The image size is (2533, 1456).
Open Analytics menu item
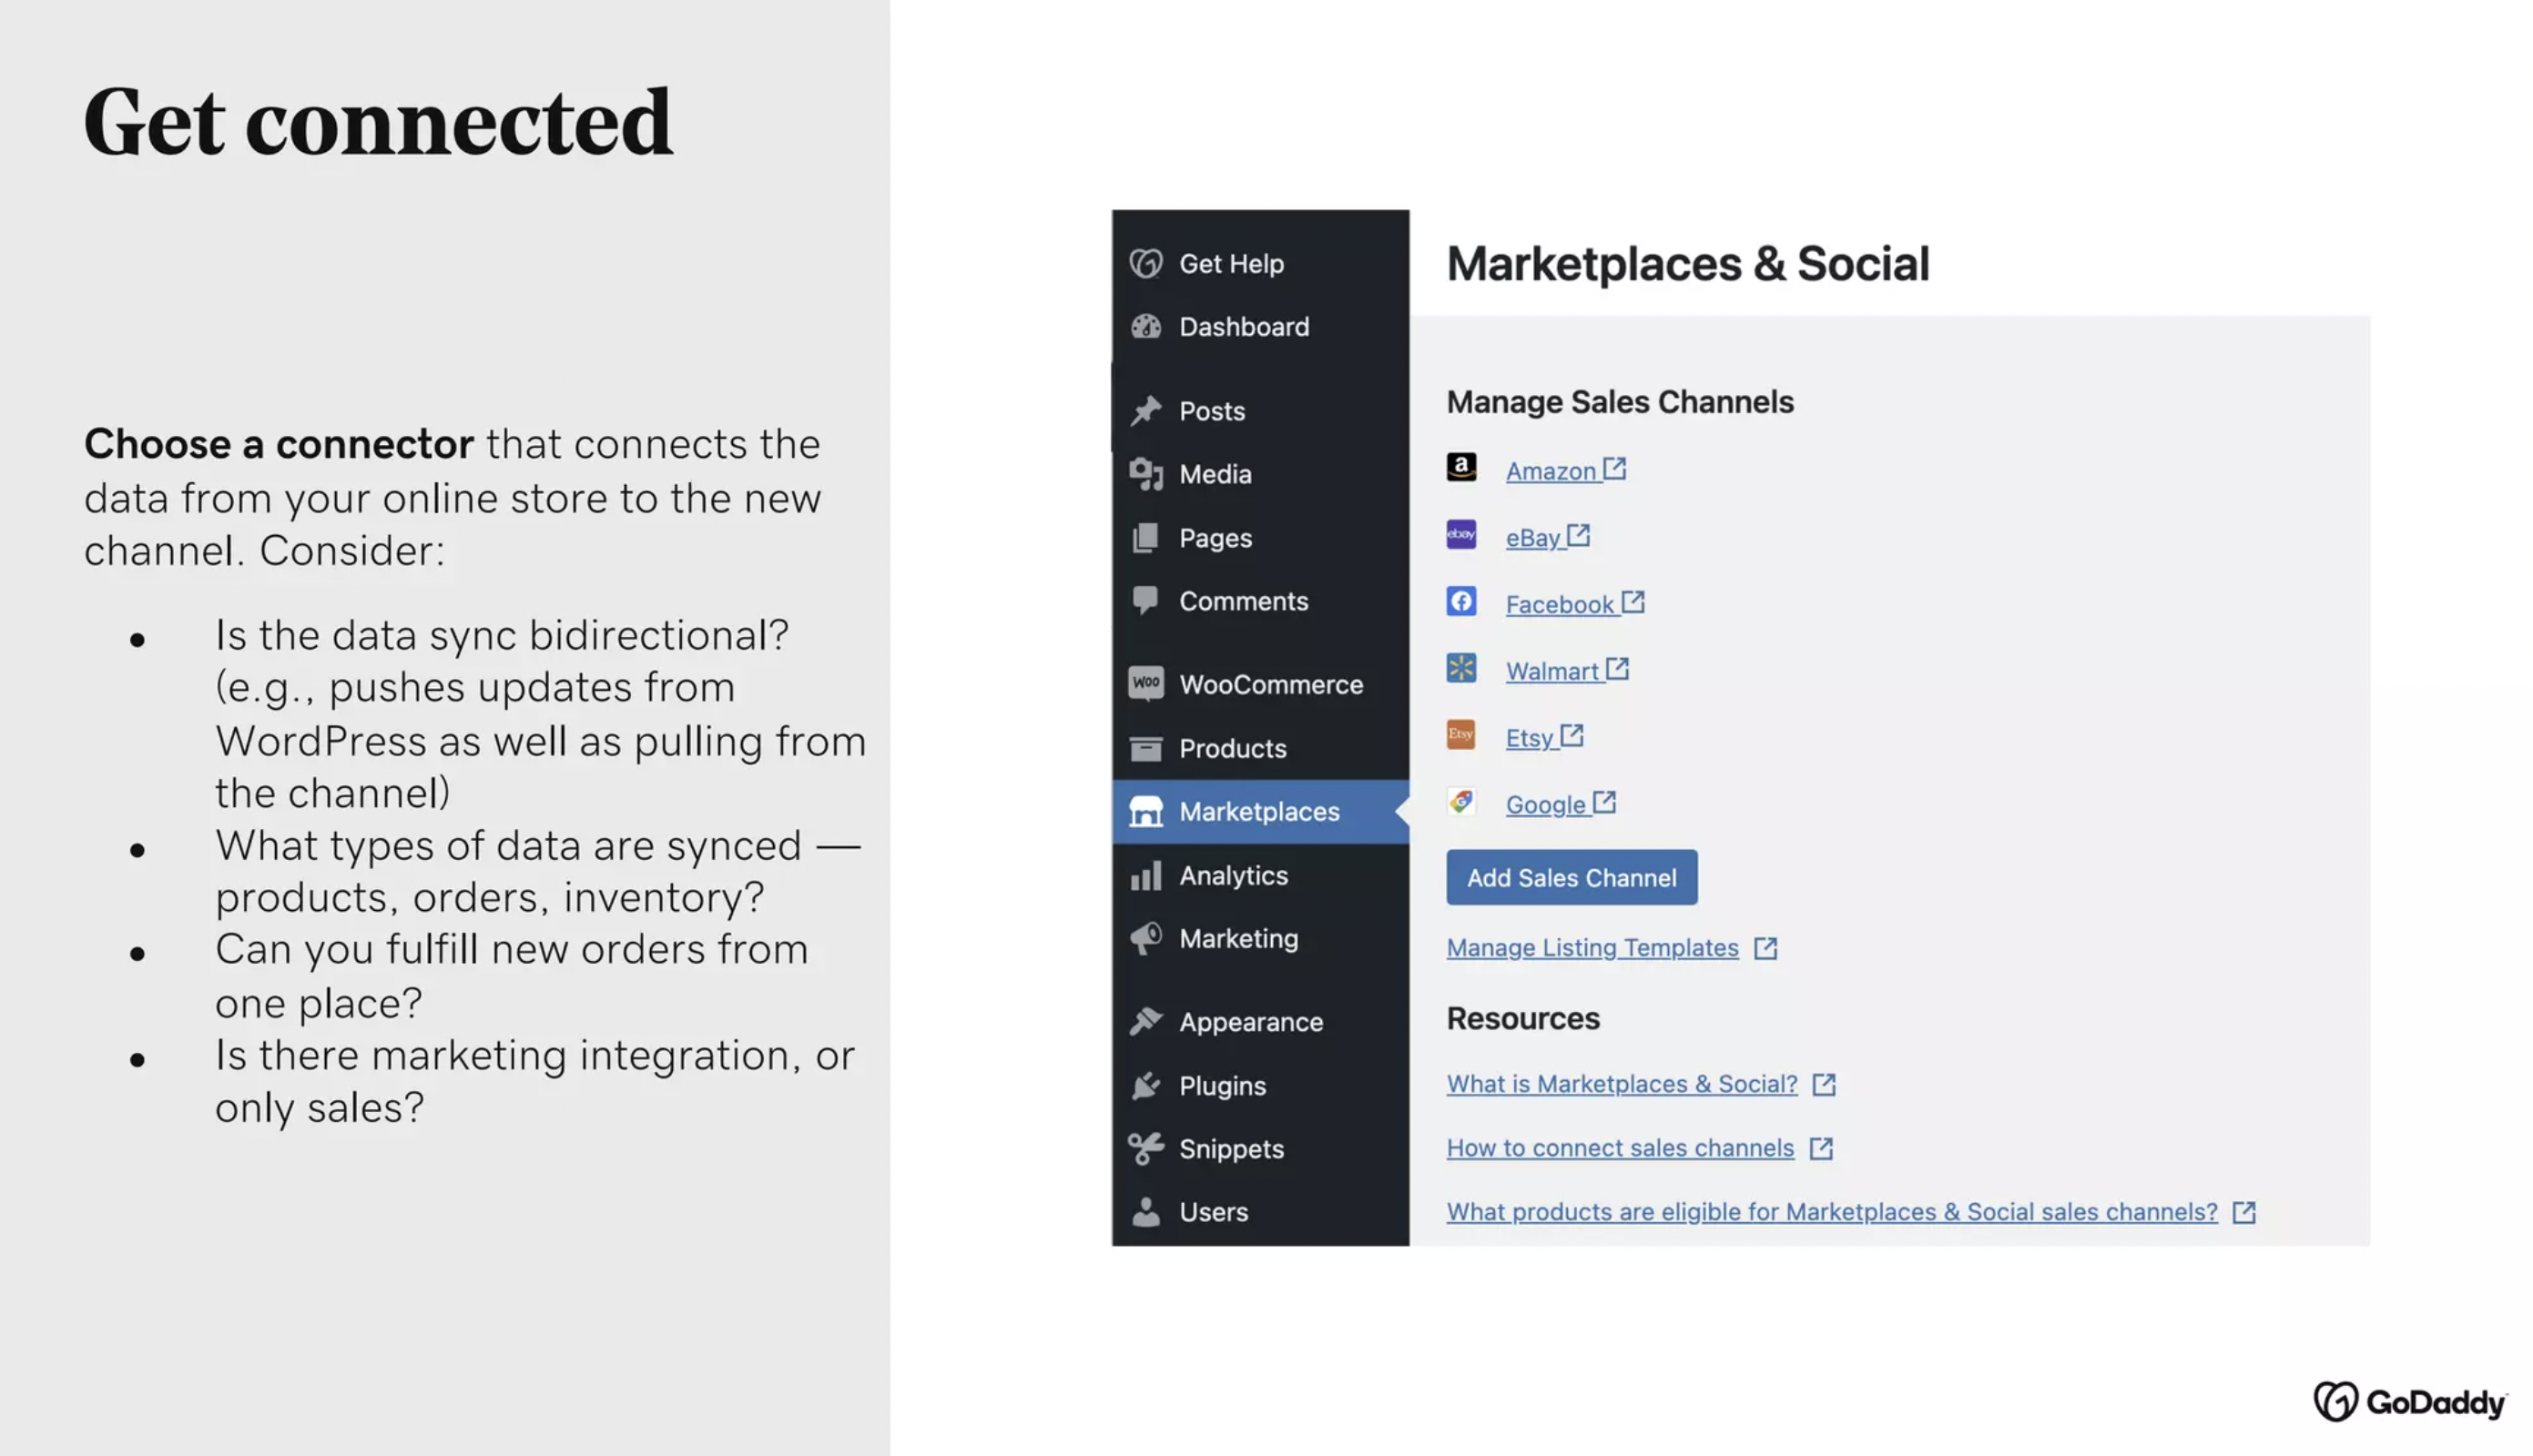[1259, 875]
